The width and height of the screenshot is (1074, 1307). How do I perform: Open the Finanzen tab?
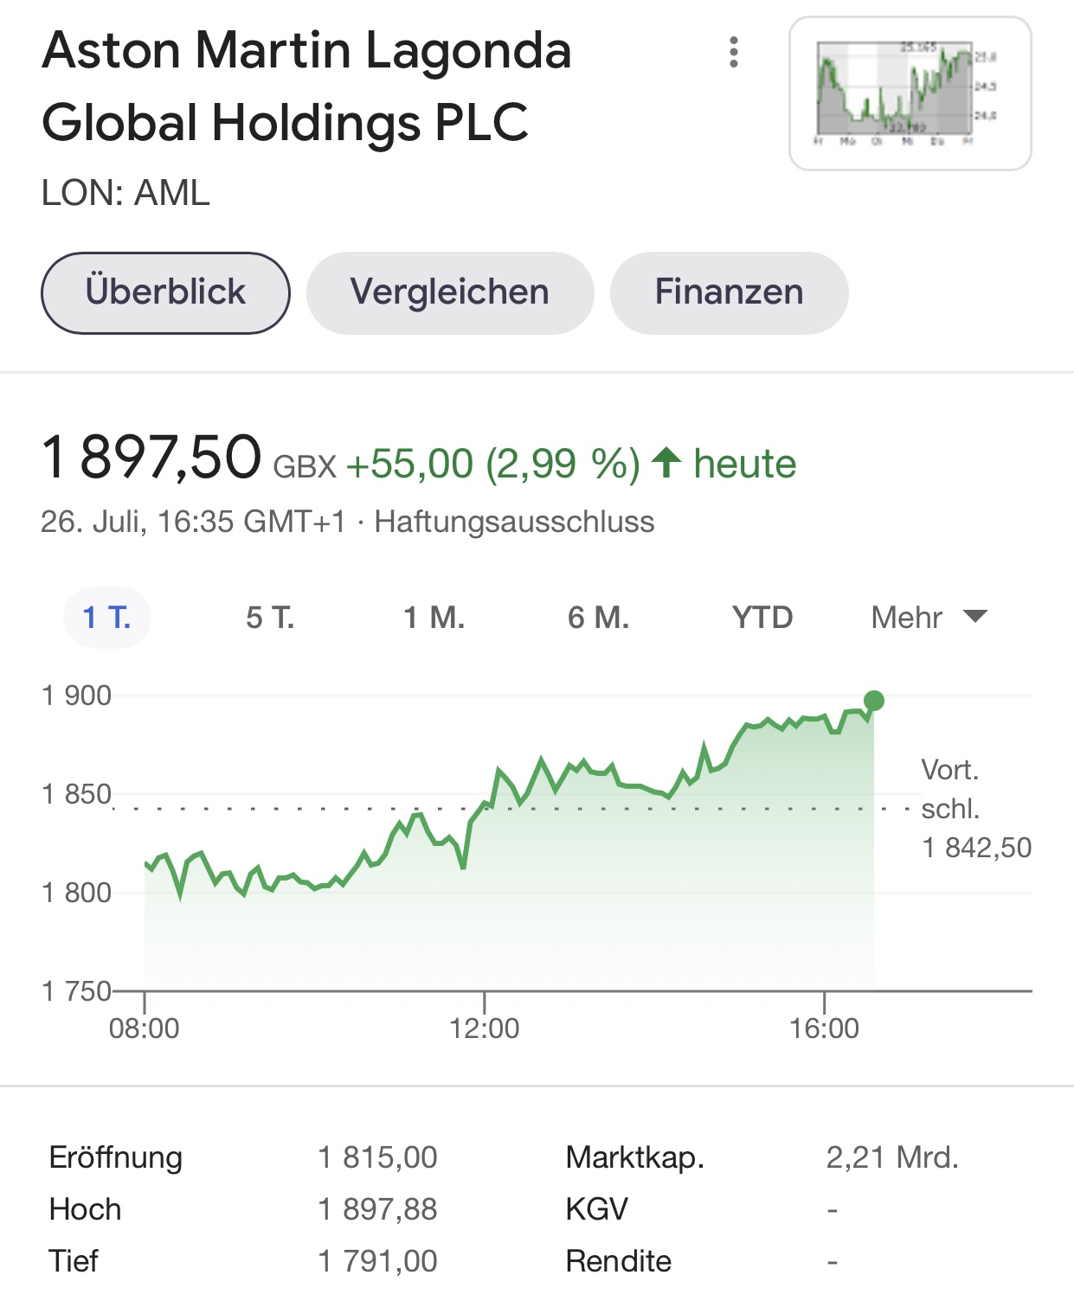click(729, 292)
